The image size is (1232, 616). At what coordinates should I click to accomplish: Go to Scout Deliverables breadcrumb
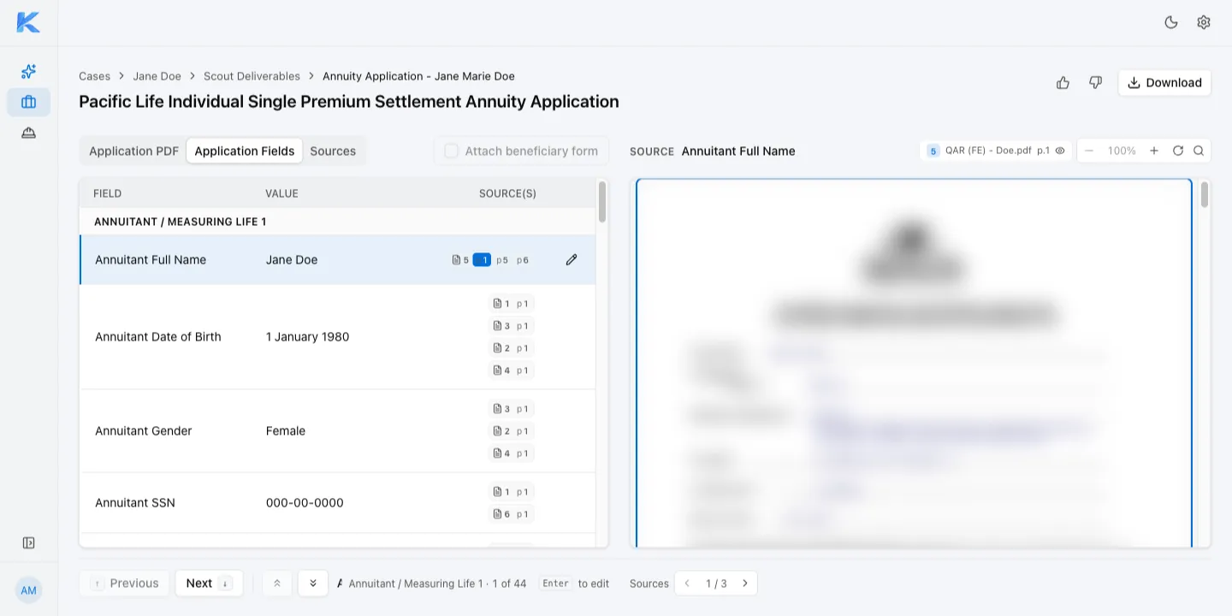[x=252, y=76]
